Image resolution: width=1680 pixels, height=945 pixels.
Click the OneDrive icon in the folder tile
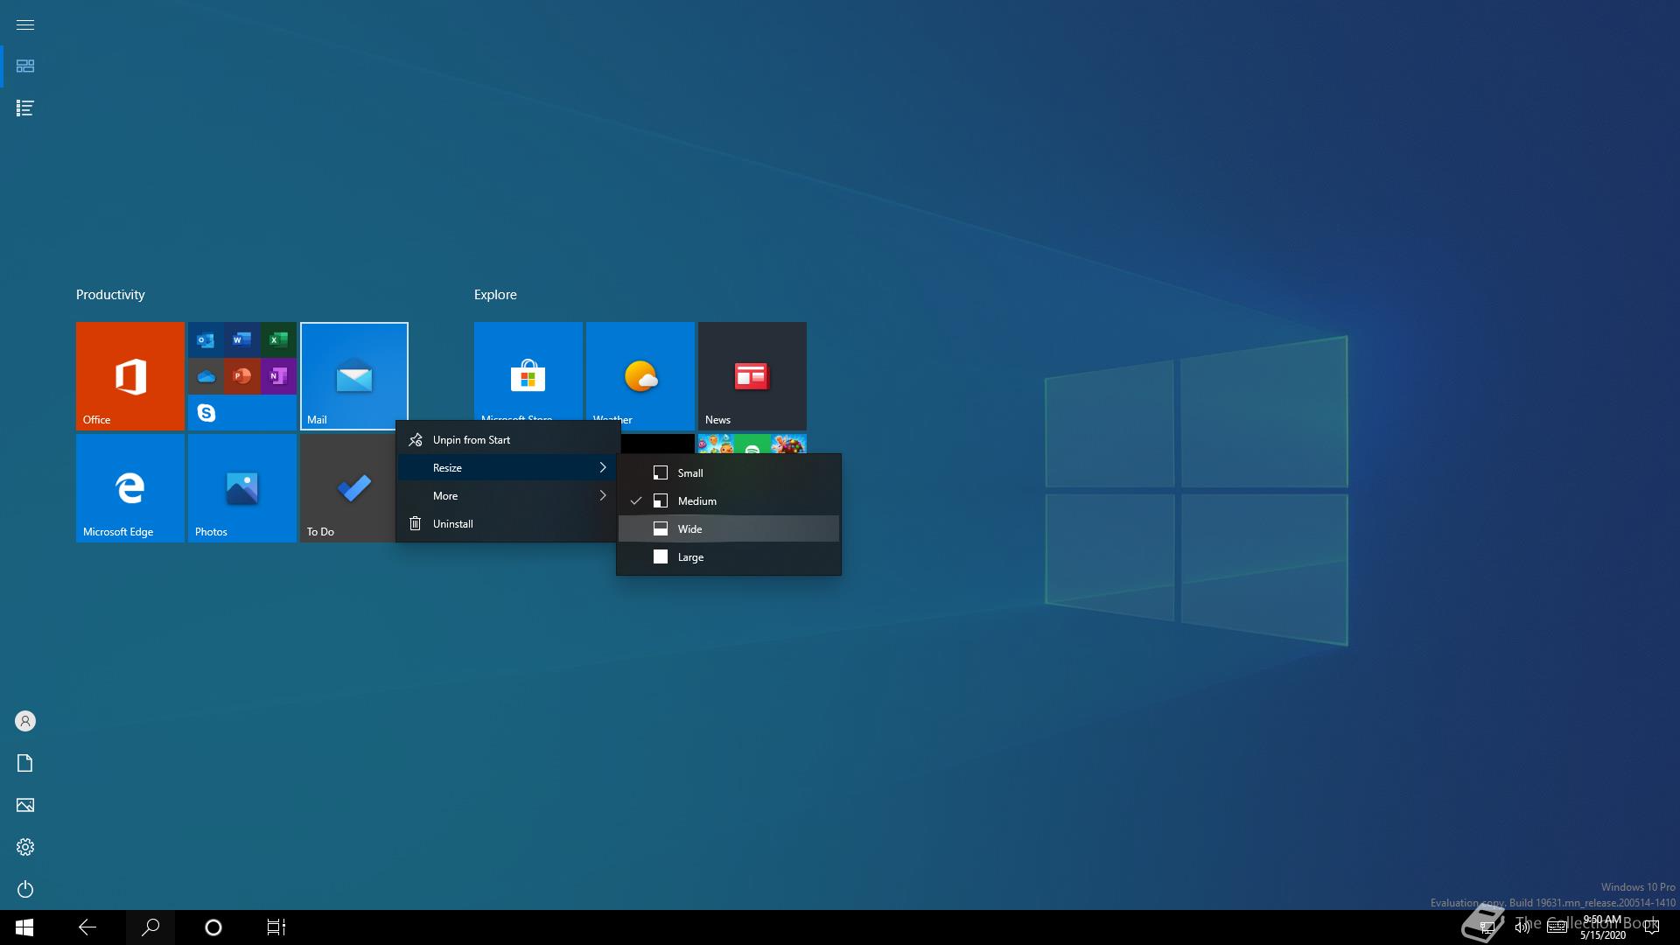[x=206, y=376]
